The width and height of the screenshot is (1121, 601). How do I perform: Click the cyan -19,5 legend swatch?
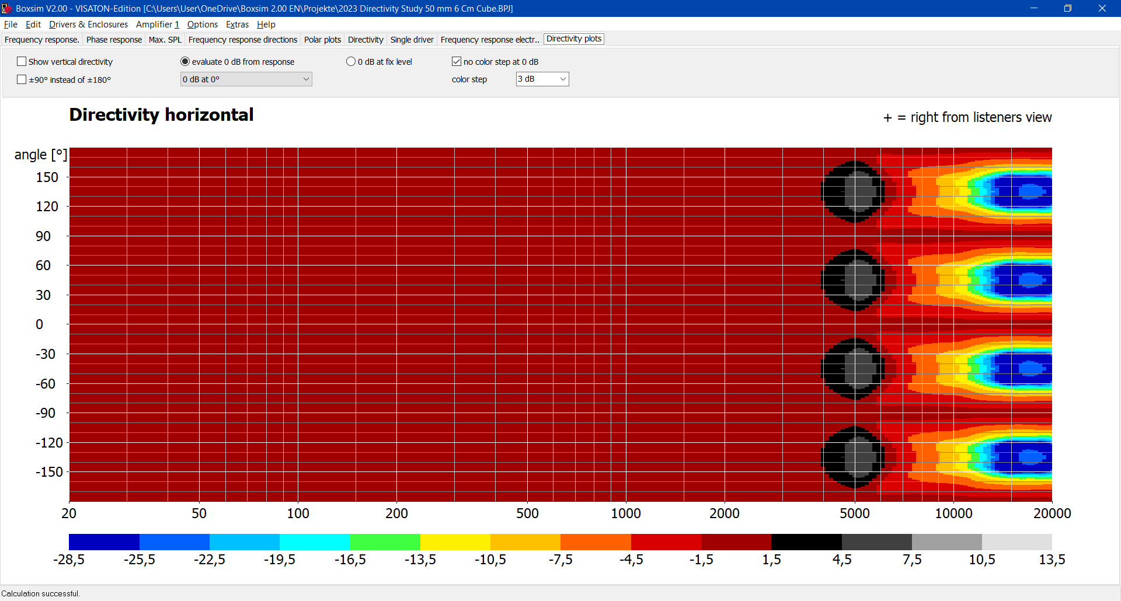315,542
